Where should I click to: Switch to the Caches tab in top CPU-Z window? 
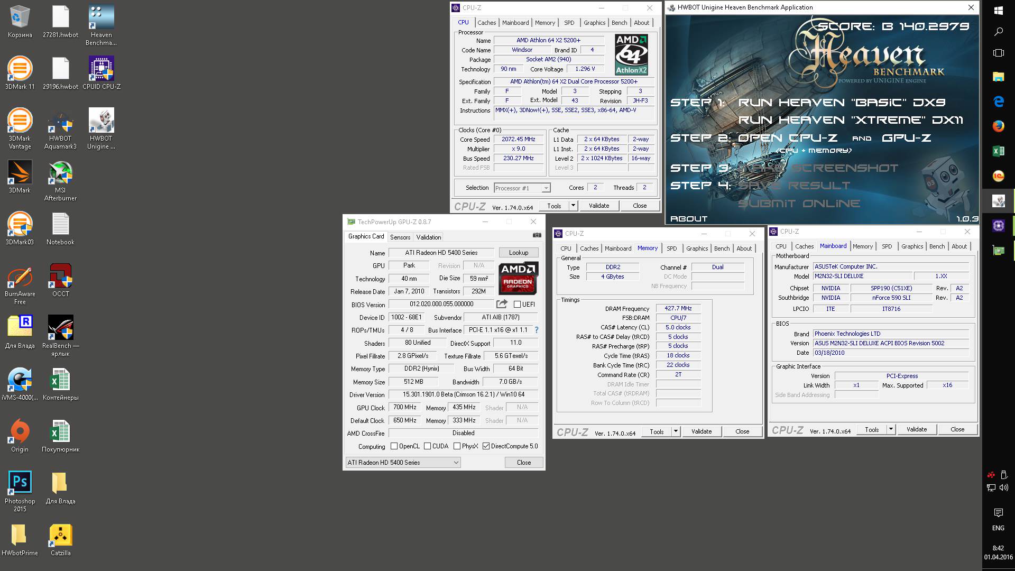[x=486, y=23]
